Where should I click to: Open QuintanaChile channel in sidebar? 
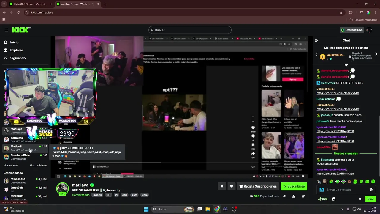(25, 157)
